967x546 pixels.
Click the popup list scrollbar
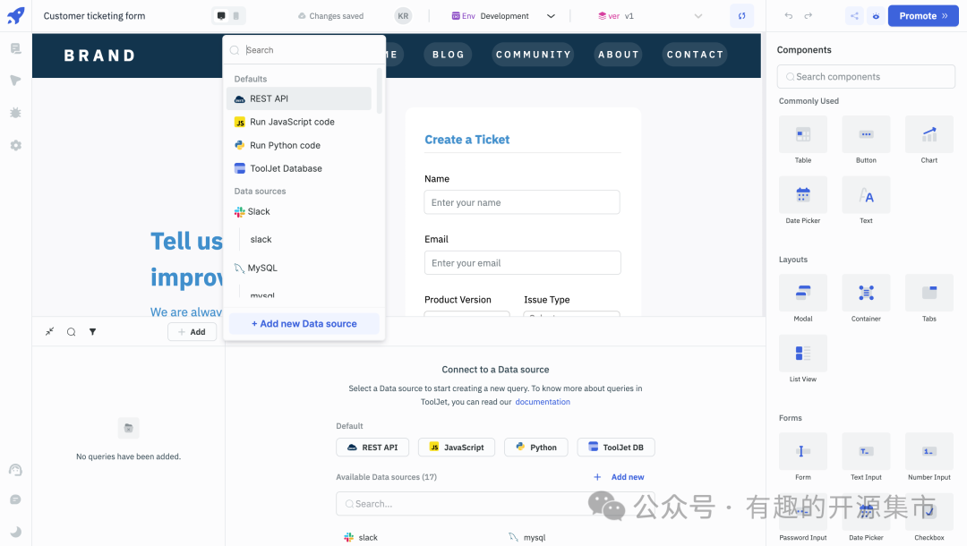[x=380, y=90]
